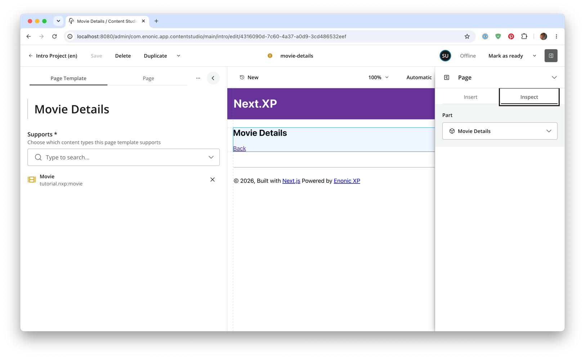
Task: Open the Mark as ready dropdown arrow
Action: pyautogui.click(x=535, y=56)
